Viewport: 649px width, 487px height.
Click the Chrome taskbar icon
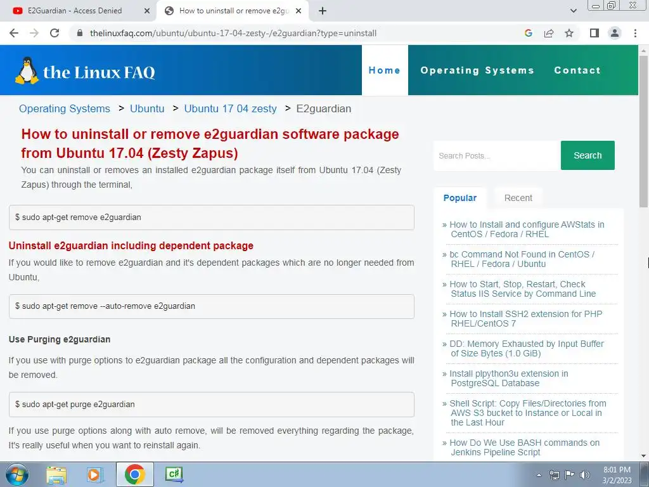coord(134,474)
